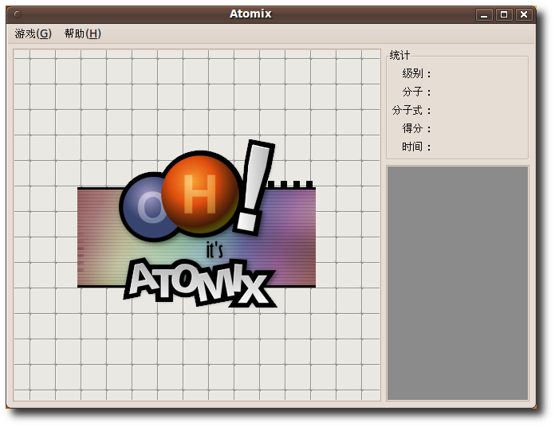Click the gray molecule preview panel
The width and height of the screenshot is (555, 427).
[457, 283]
